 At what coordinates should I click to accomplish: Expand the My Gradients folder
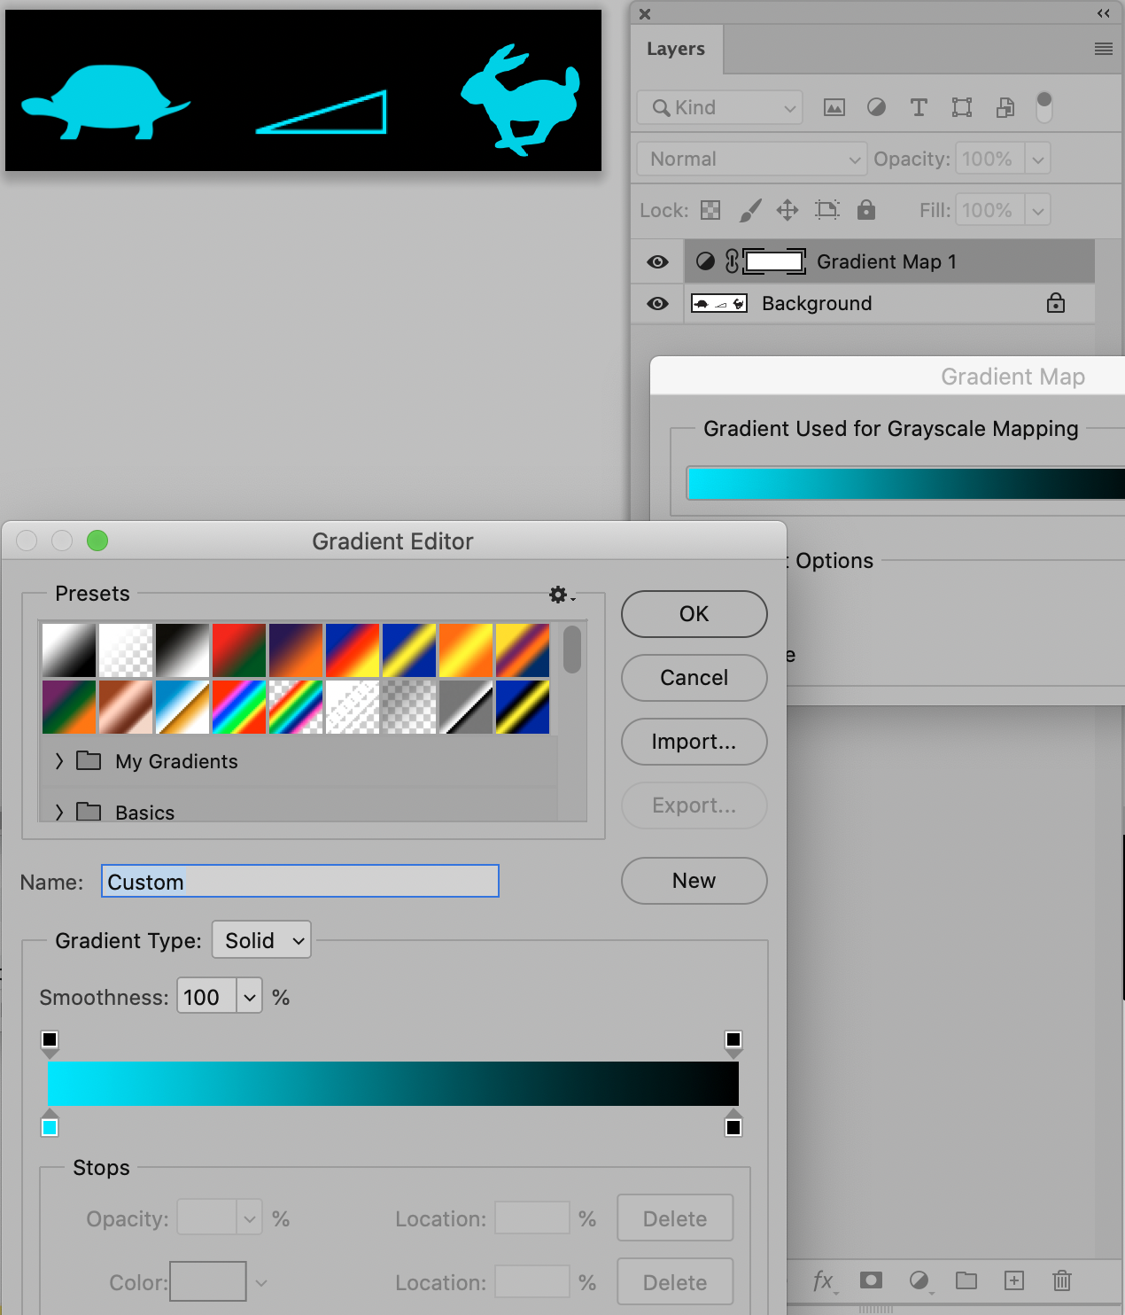58,760
